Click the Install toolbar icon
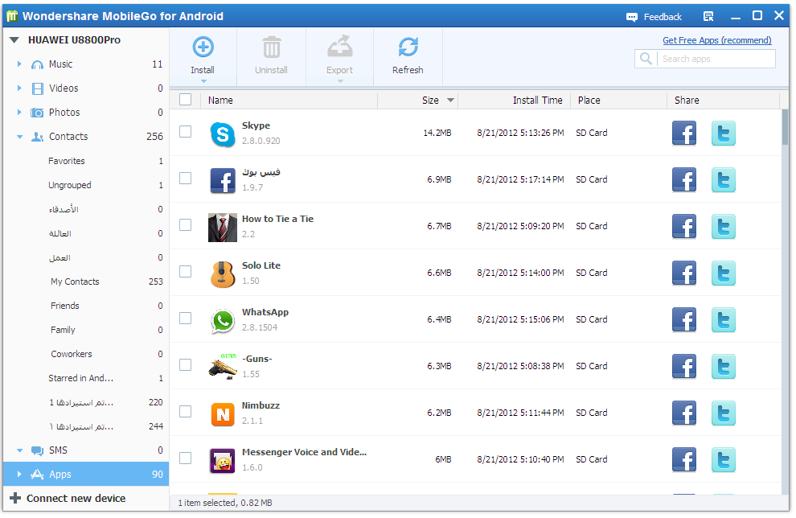 click(203, 47)
